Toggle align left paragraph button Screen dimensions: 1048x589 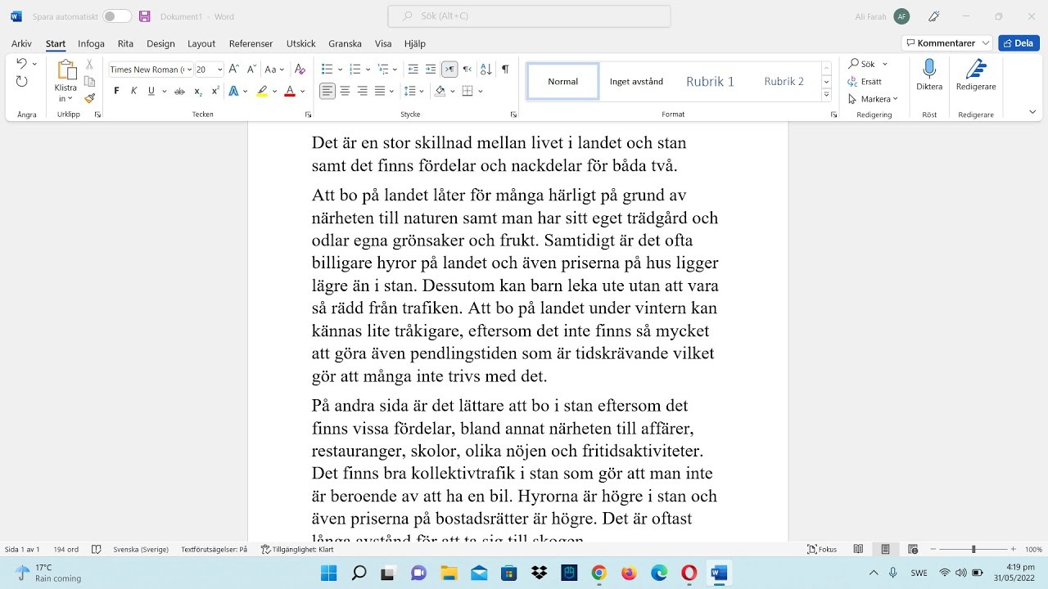[x=327, y=91]
